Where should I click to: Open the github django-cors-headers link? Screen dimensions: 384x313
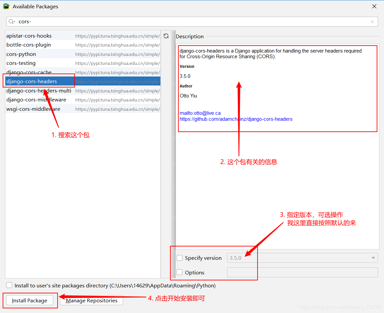click(236, 119)
